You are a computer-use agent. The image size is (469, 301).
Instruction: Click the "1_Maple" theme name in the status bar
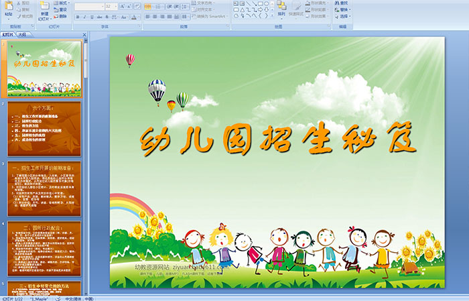39,298
